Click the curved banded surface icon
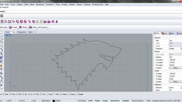Image resolution: width=182 pixels, height=102 pixels. pyautogui.click(x=10, y=22)
